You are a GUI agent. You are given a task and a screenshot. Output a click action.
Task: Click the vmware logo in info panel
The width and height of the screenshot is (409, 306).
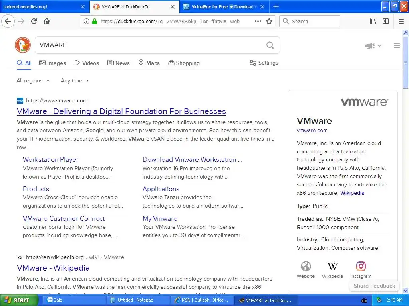point(365,102)
